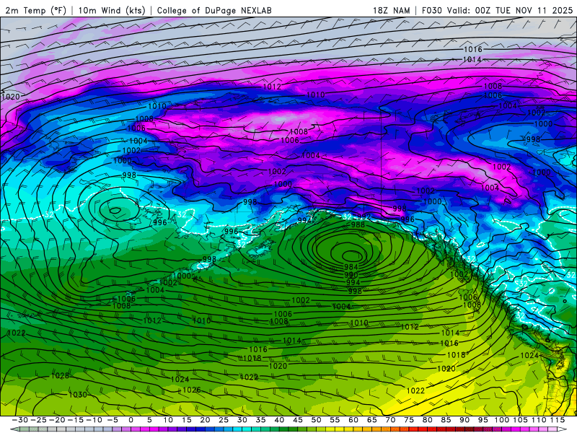The width and height of the screenshot is (577, 433).
Task: Click the 95 label on temperature scale
Action: pyautogui.click(x=483, y=420)
